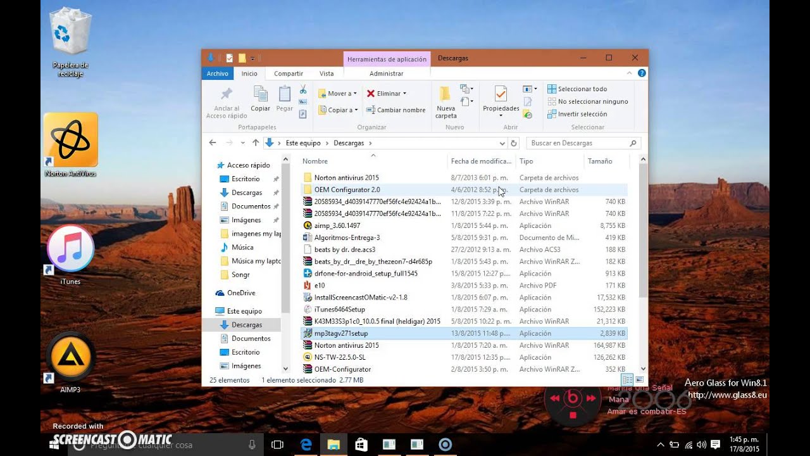Switch to the Inicio tab

point(249,73)
